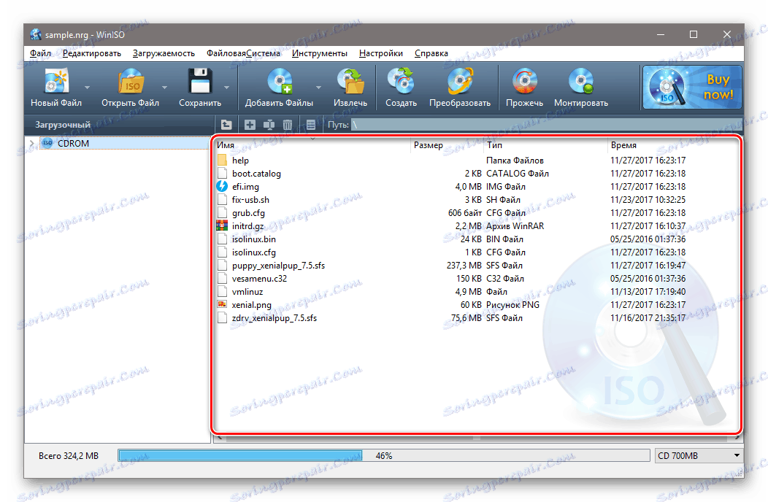Viewport: 768px width, 502px height.
Task: Select the fix-usb.sh file
Action: tap(250, 200)
